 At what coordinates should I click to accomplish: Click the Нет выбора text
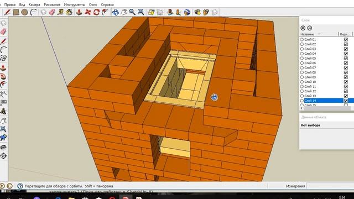click(x=310, y=125)
